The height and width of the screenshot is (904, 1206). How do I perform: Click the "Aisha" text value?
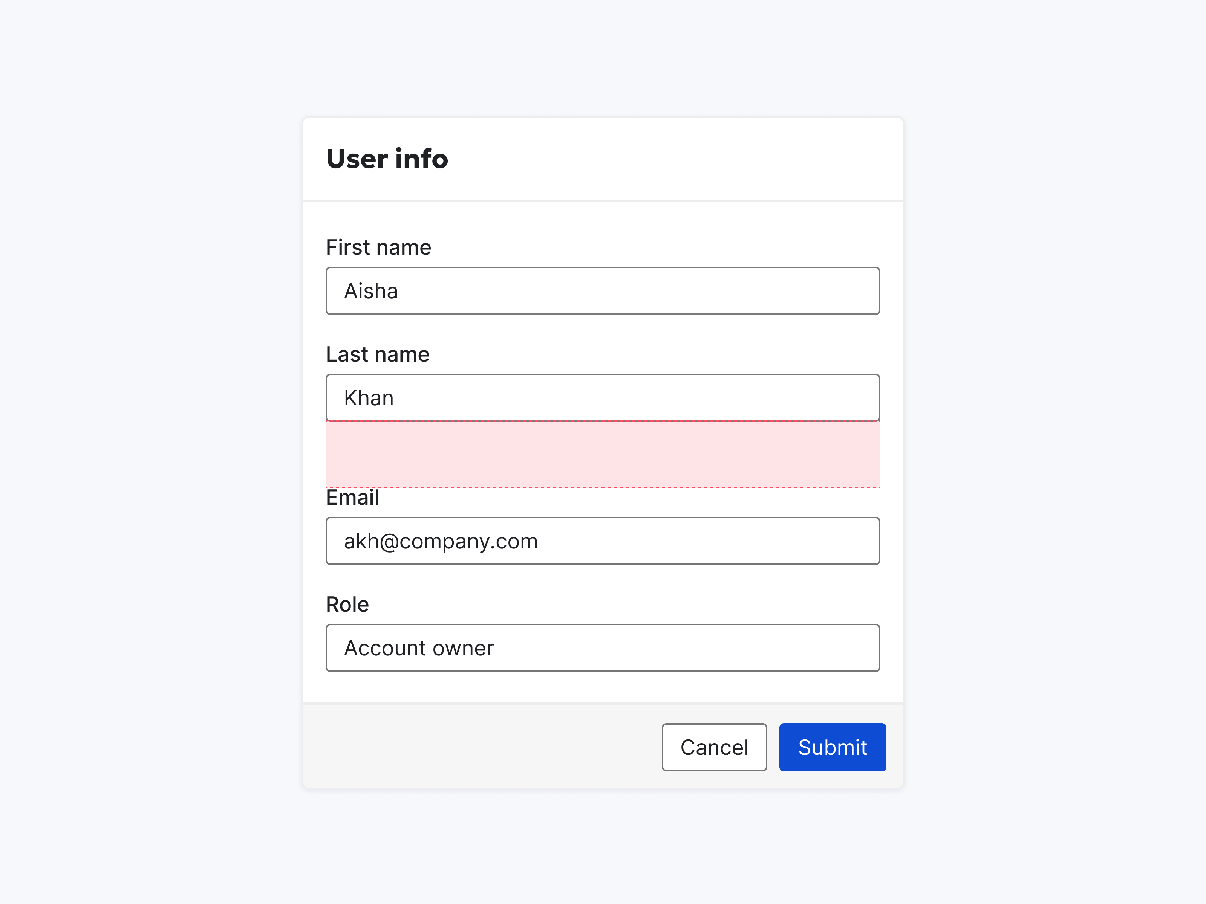[x=371, y=291]
